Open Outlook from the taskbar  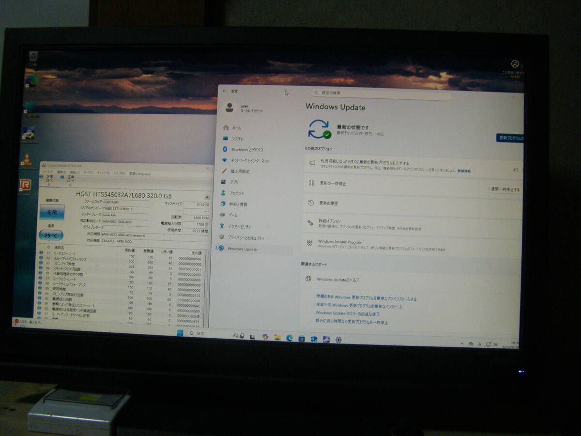314,339
